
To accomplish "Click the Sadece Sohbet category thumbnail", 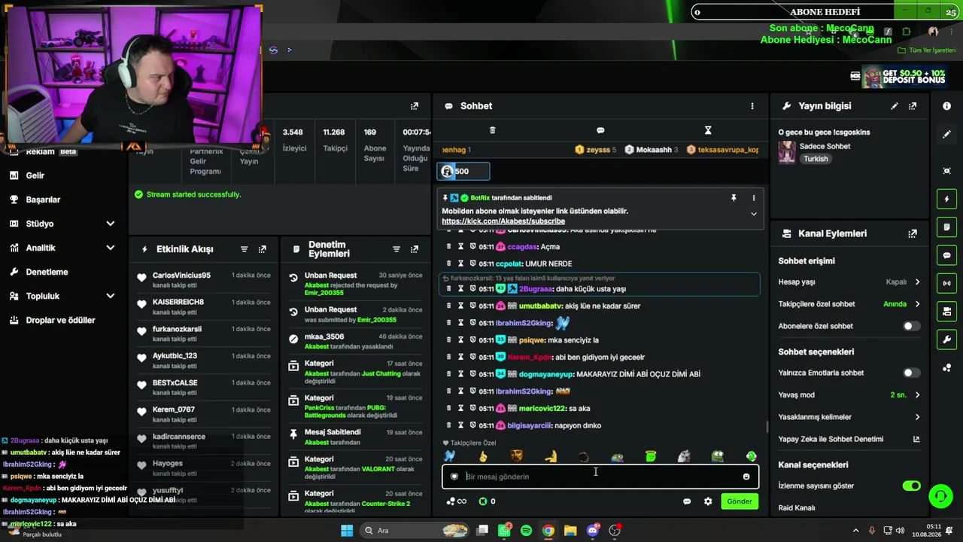I will [787, 152].
